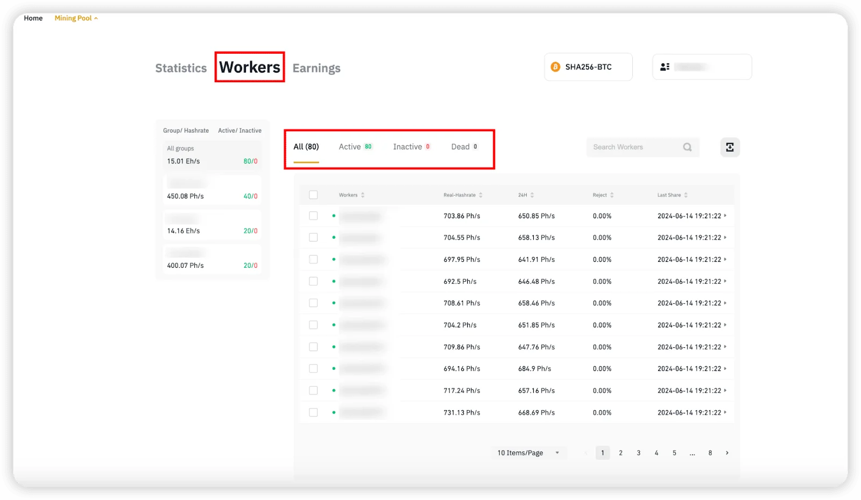Sort the table by Reject percentage
Screen dimensions: 861x500
pos(613,195)
